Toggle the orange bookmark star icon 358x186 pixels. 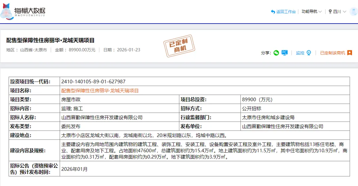click(350, 53)
